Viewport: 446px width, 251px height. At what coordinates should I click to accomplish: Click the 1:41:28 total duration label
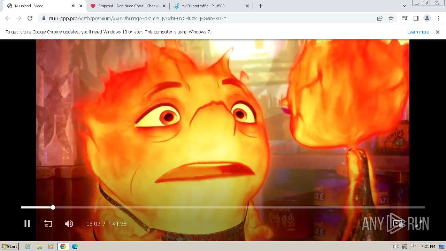coord(117,224)
